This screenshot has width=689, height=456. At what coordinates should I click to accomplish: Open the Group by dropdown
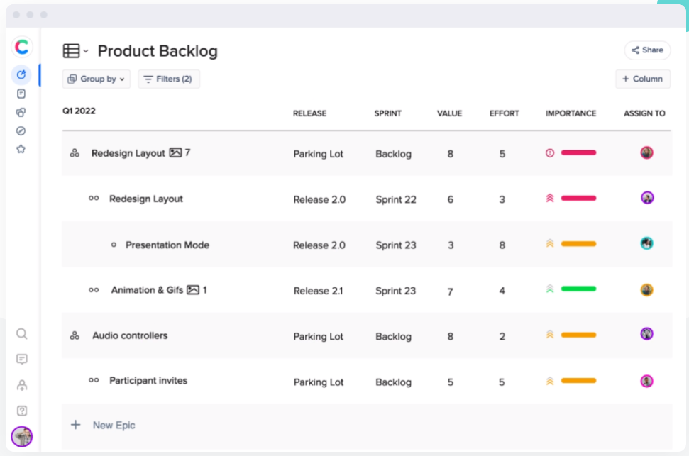[x=97, y=79]
